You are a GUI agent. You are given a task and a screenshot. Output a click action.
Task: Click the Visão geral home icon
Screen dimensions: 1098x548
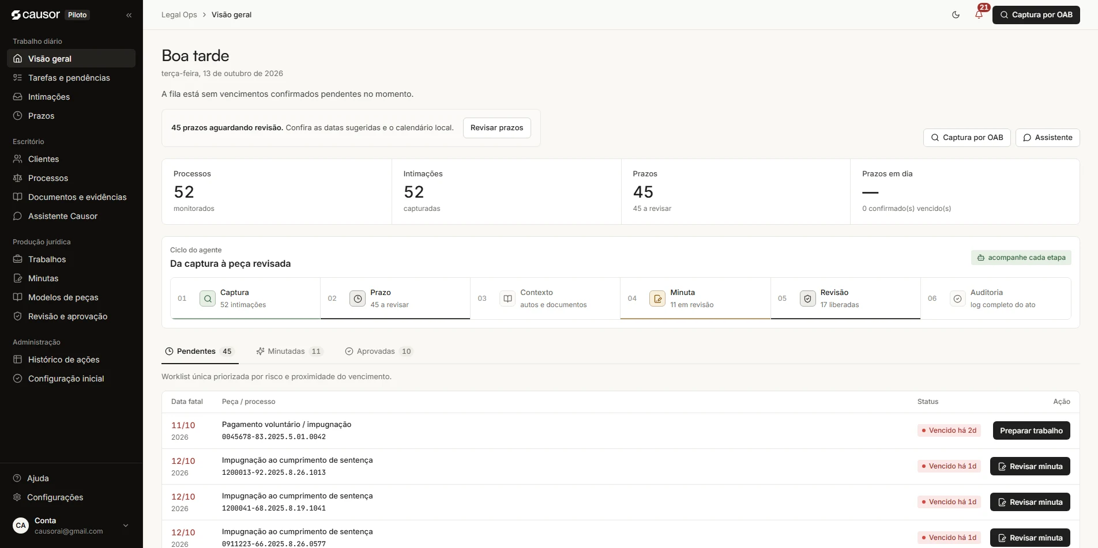[x=18, y=58]
